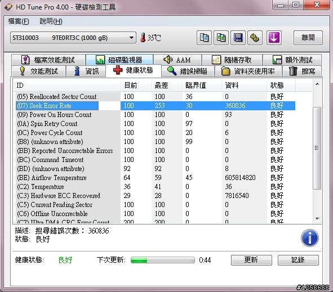Open the 檔案(F) menu

click(18, 21)
